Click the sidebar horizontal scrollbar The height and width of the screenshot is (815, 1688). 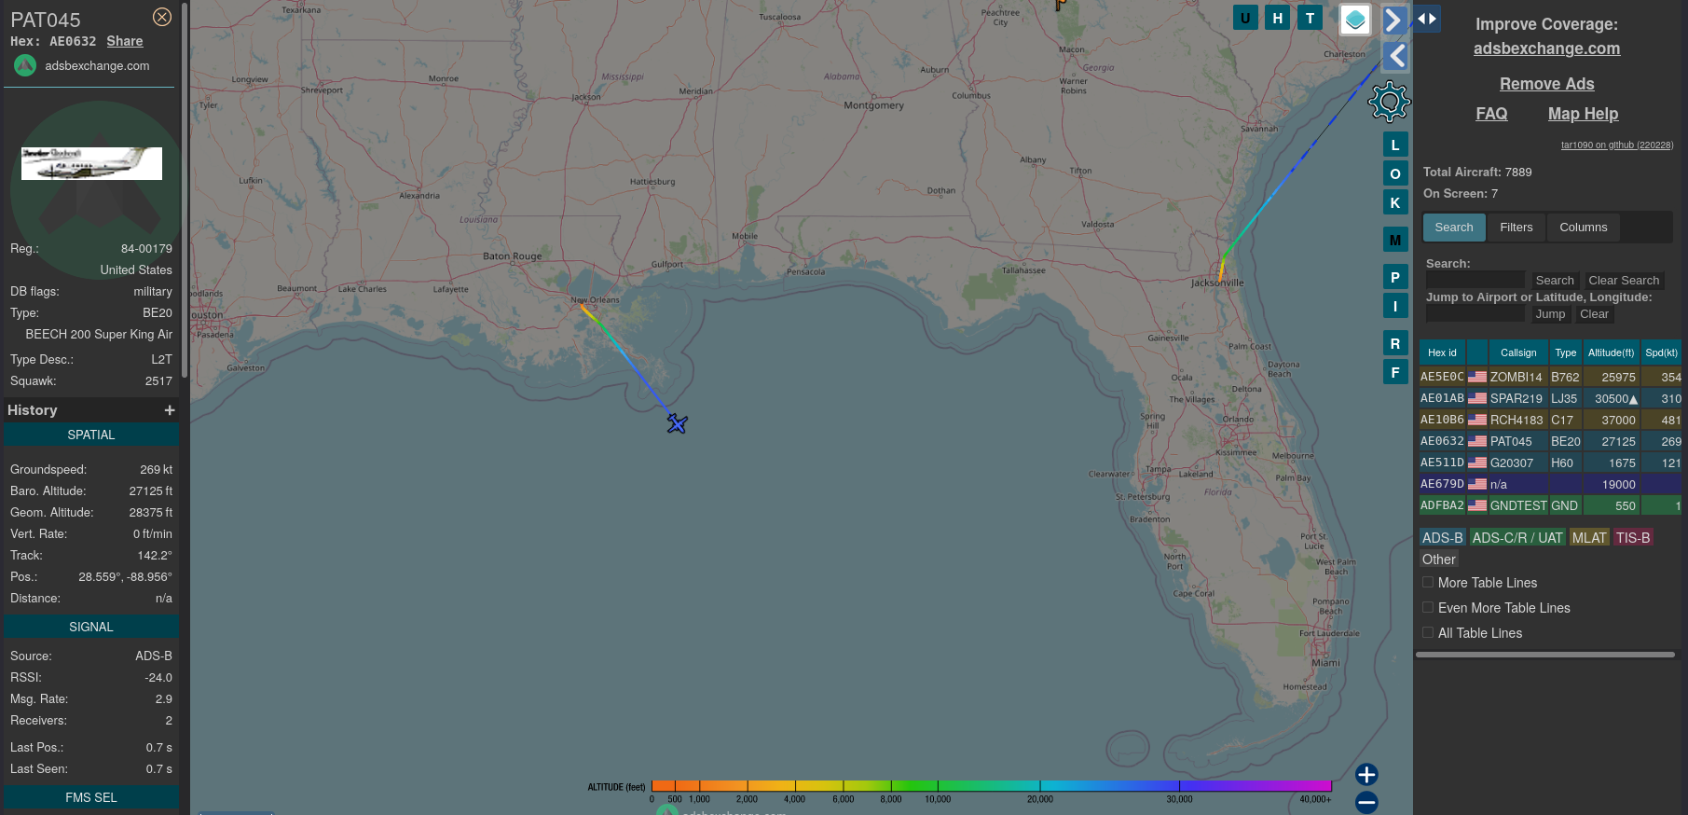pos(1545,655)
